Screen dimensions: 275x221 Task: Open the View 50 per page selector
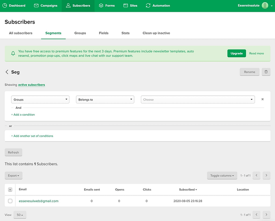(20, 215)
